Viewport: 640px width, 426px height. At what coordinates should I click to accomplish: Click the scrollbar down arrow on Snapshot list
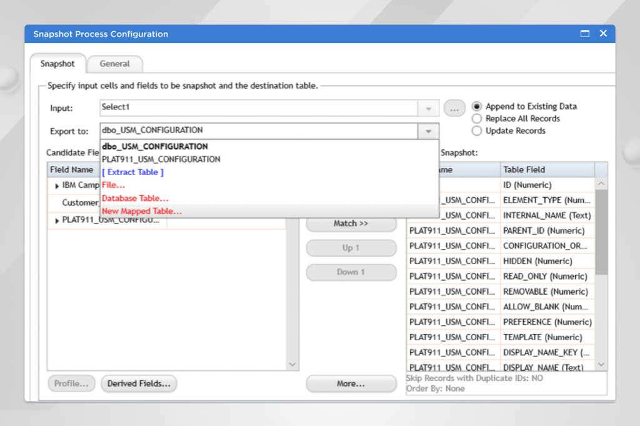(x=600, y=363)
